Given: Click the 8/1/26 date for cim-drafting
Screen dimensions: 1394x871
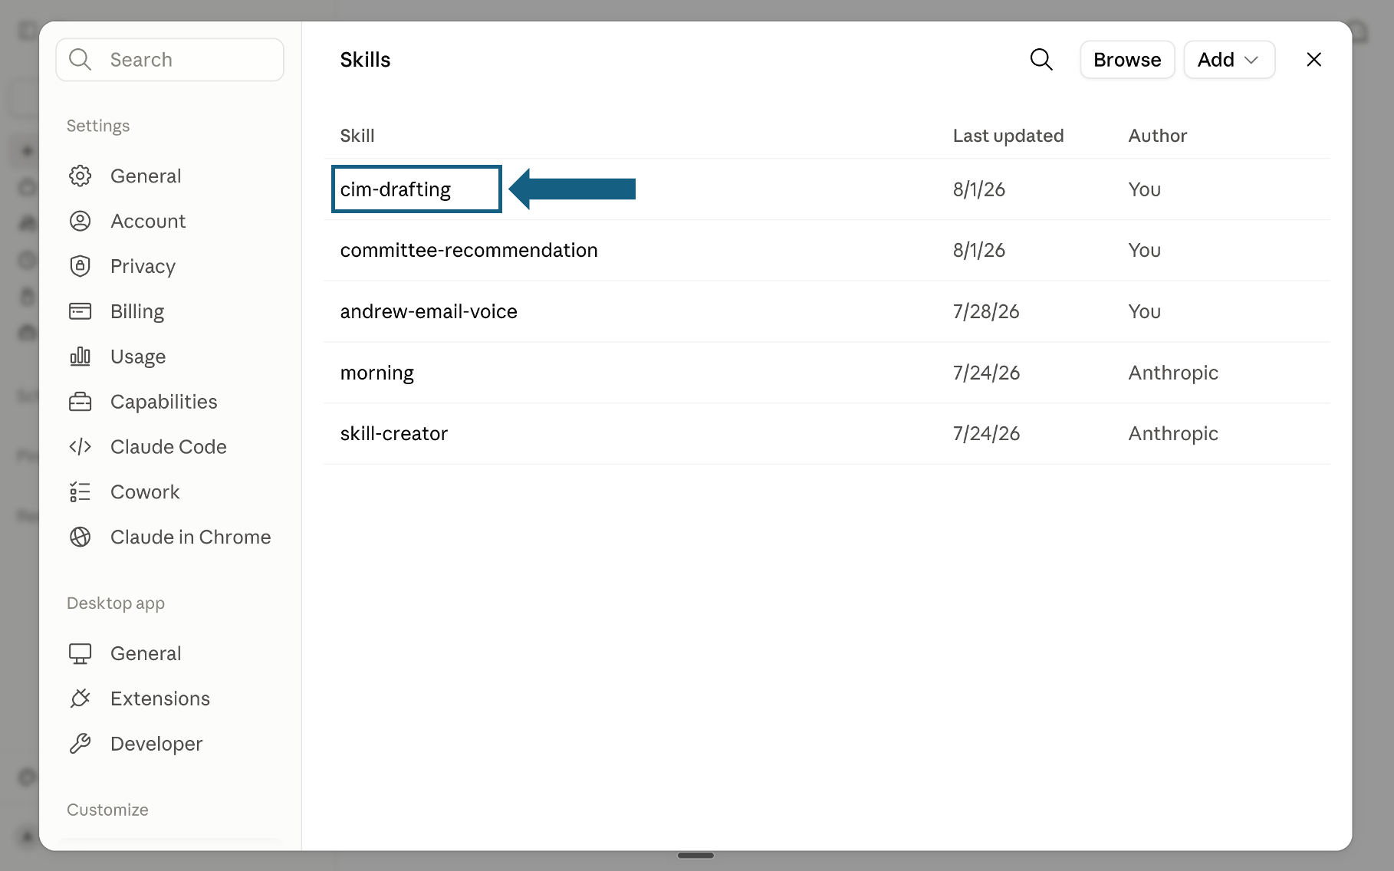Looking at the screenshot, I should pos(979,189).
